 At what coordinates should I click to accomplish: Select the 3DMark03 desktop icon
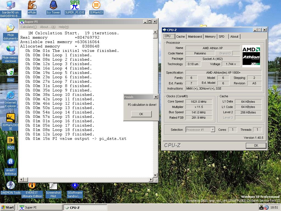96,7
